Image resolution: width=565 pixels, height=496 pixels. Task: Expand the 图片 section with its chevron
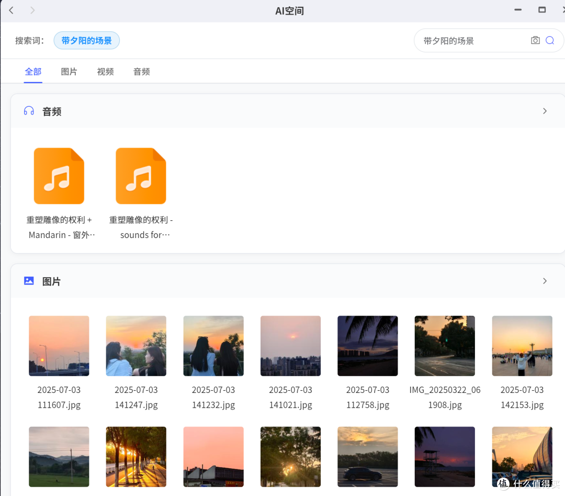(545, 281)
